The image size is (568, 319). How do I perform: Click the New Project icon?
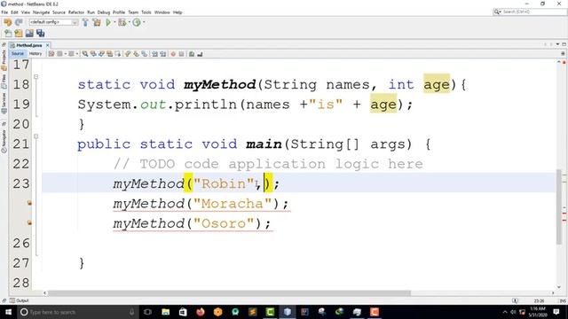[x=19, y=34]
